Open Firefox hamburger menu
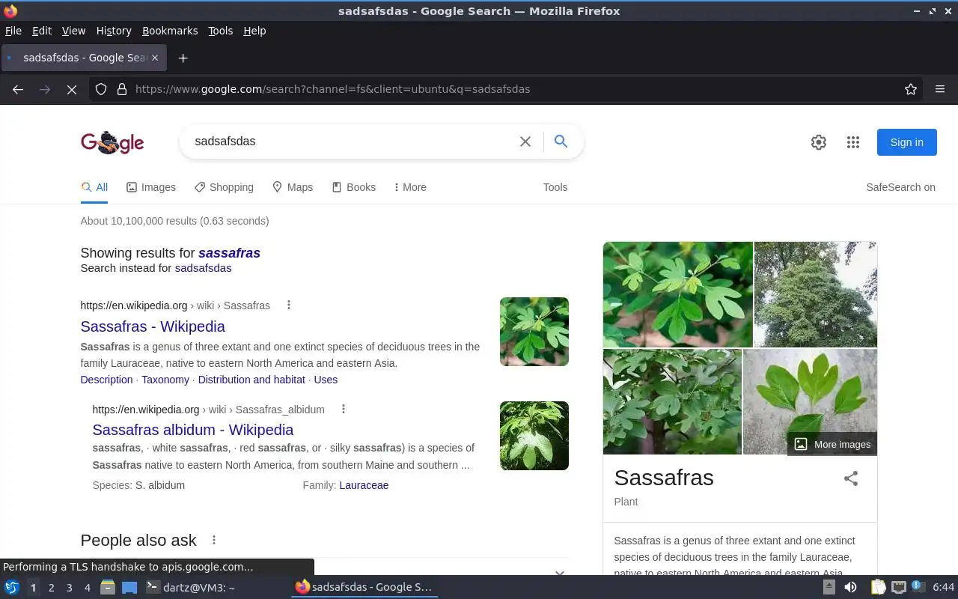The image size is (958, 599). pyautogui.click(x=940, y=89)
